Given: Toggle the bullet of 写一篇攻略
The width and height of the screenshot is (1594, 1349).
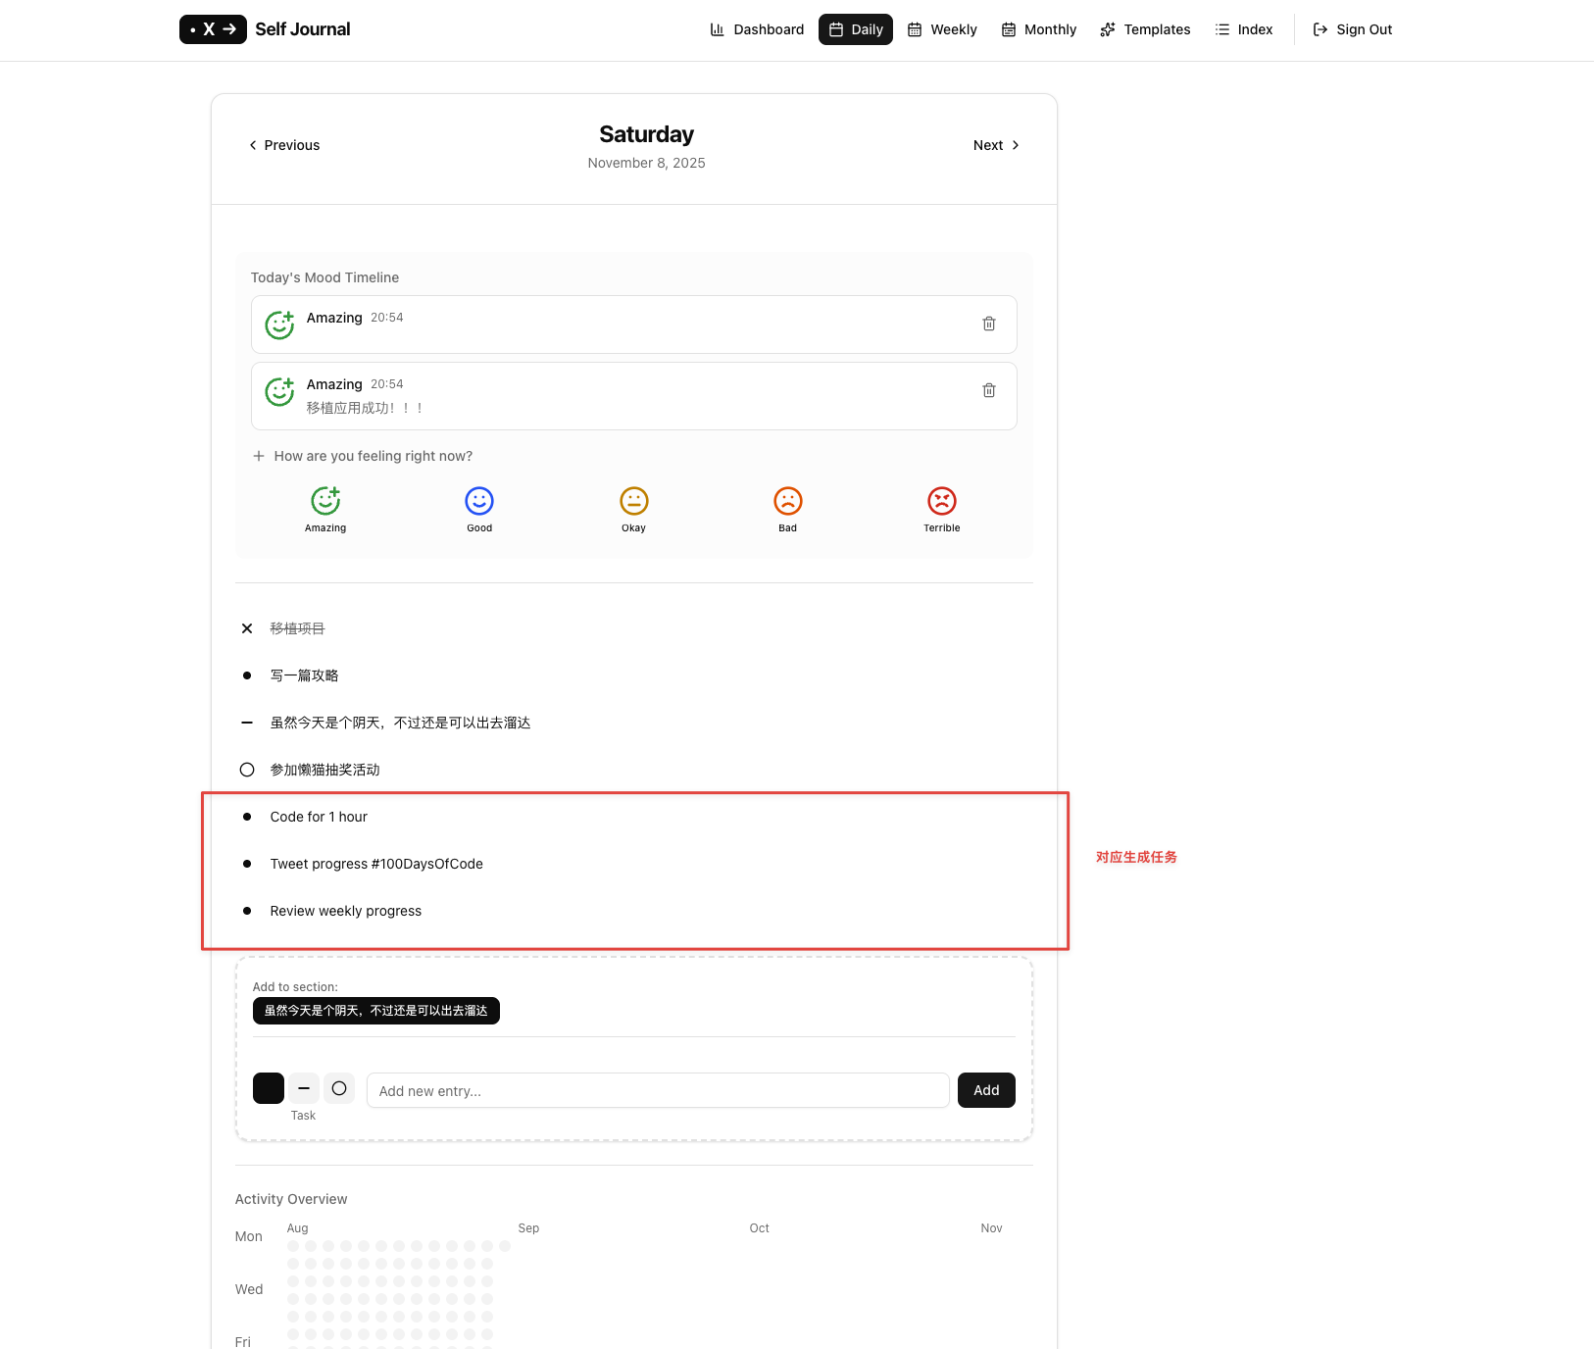Looking at the screenshot, I should pos(247,675).
